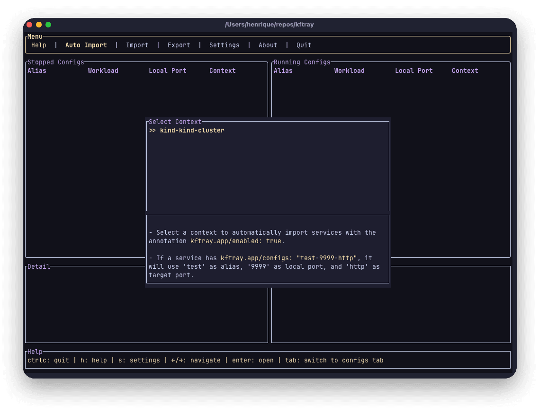Click the 'h: help' hint
Viewport: 539px width, 414px height.
click(x=93, y=361)
